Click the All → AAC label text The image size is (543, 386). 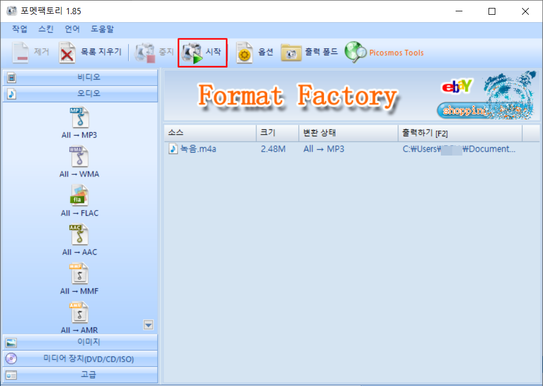(79, 252)
